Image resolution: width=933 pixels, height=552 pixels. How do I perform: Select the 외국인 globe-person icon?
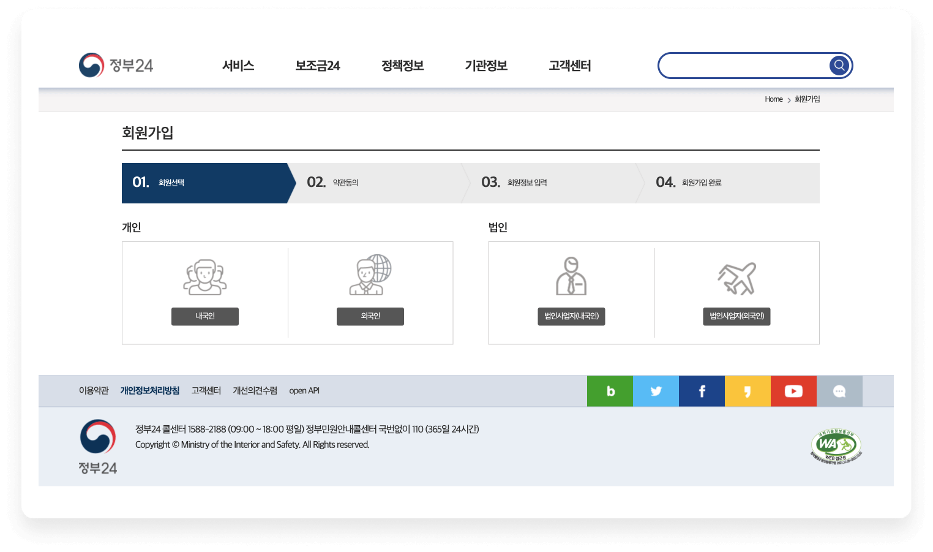370,275
